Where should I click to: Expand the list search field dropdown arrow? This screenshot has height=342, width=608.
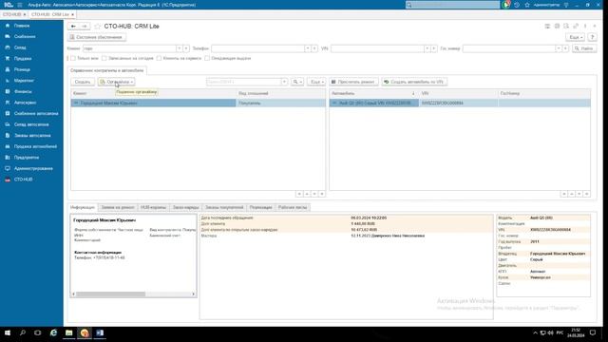284,82
